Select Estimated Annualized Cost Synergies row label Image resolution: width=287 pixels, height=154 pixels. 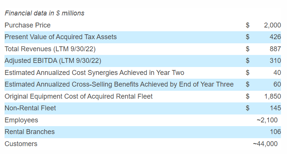(x=94, y=73)
